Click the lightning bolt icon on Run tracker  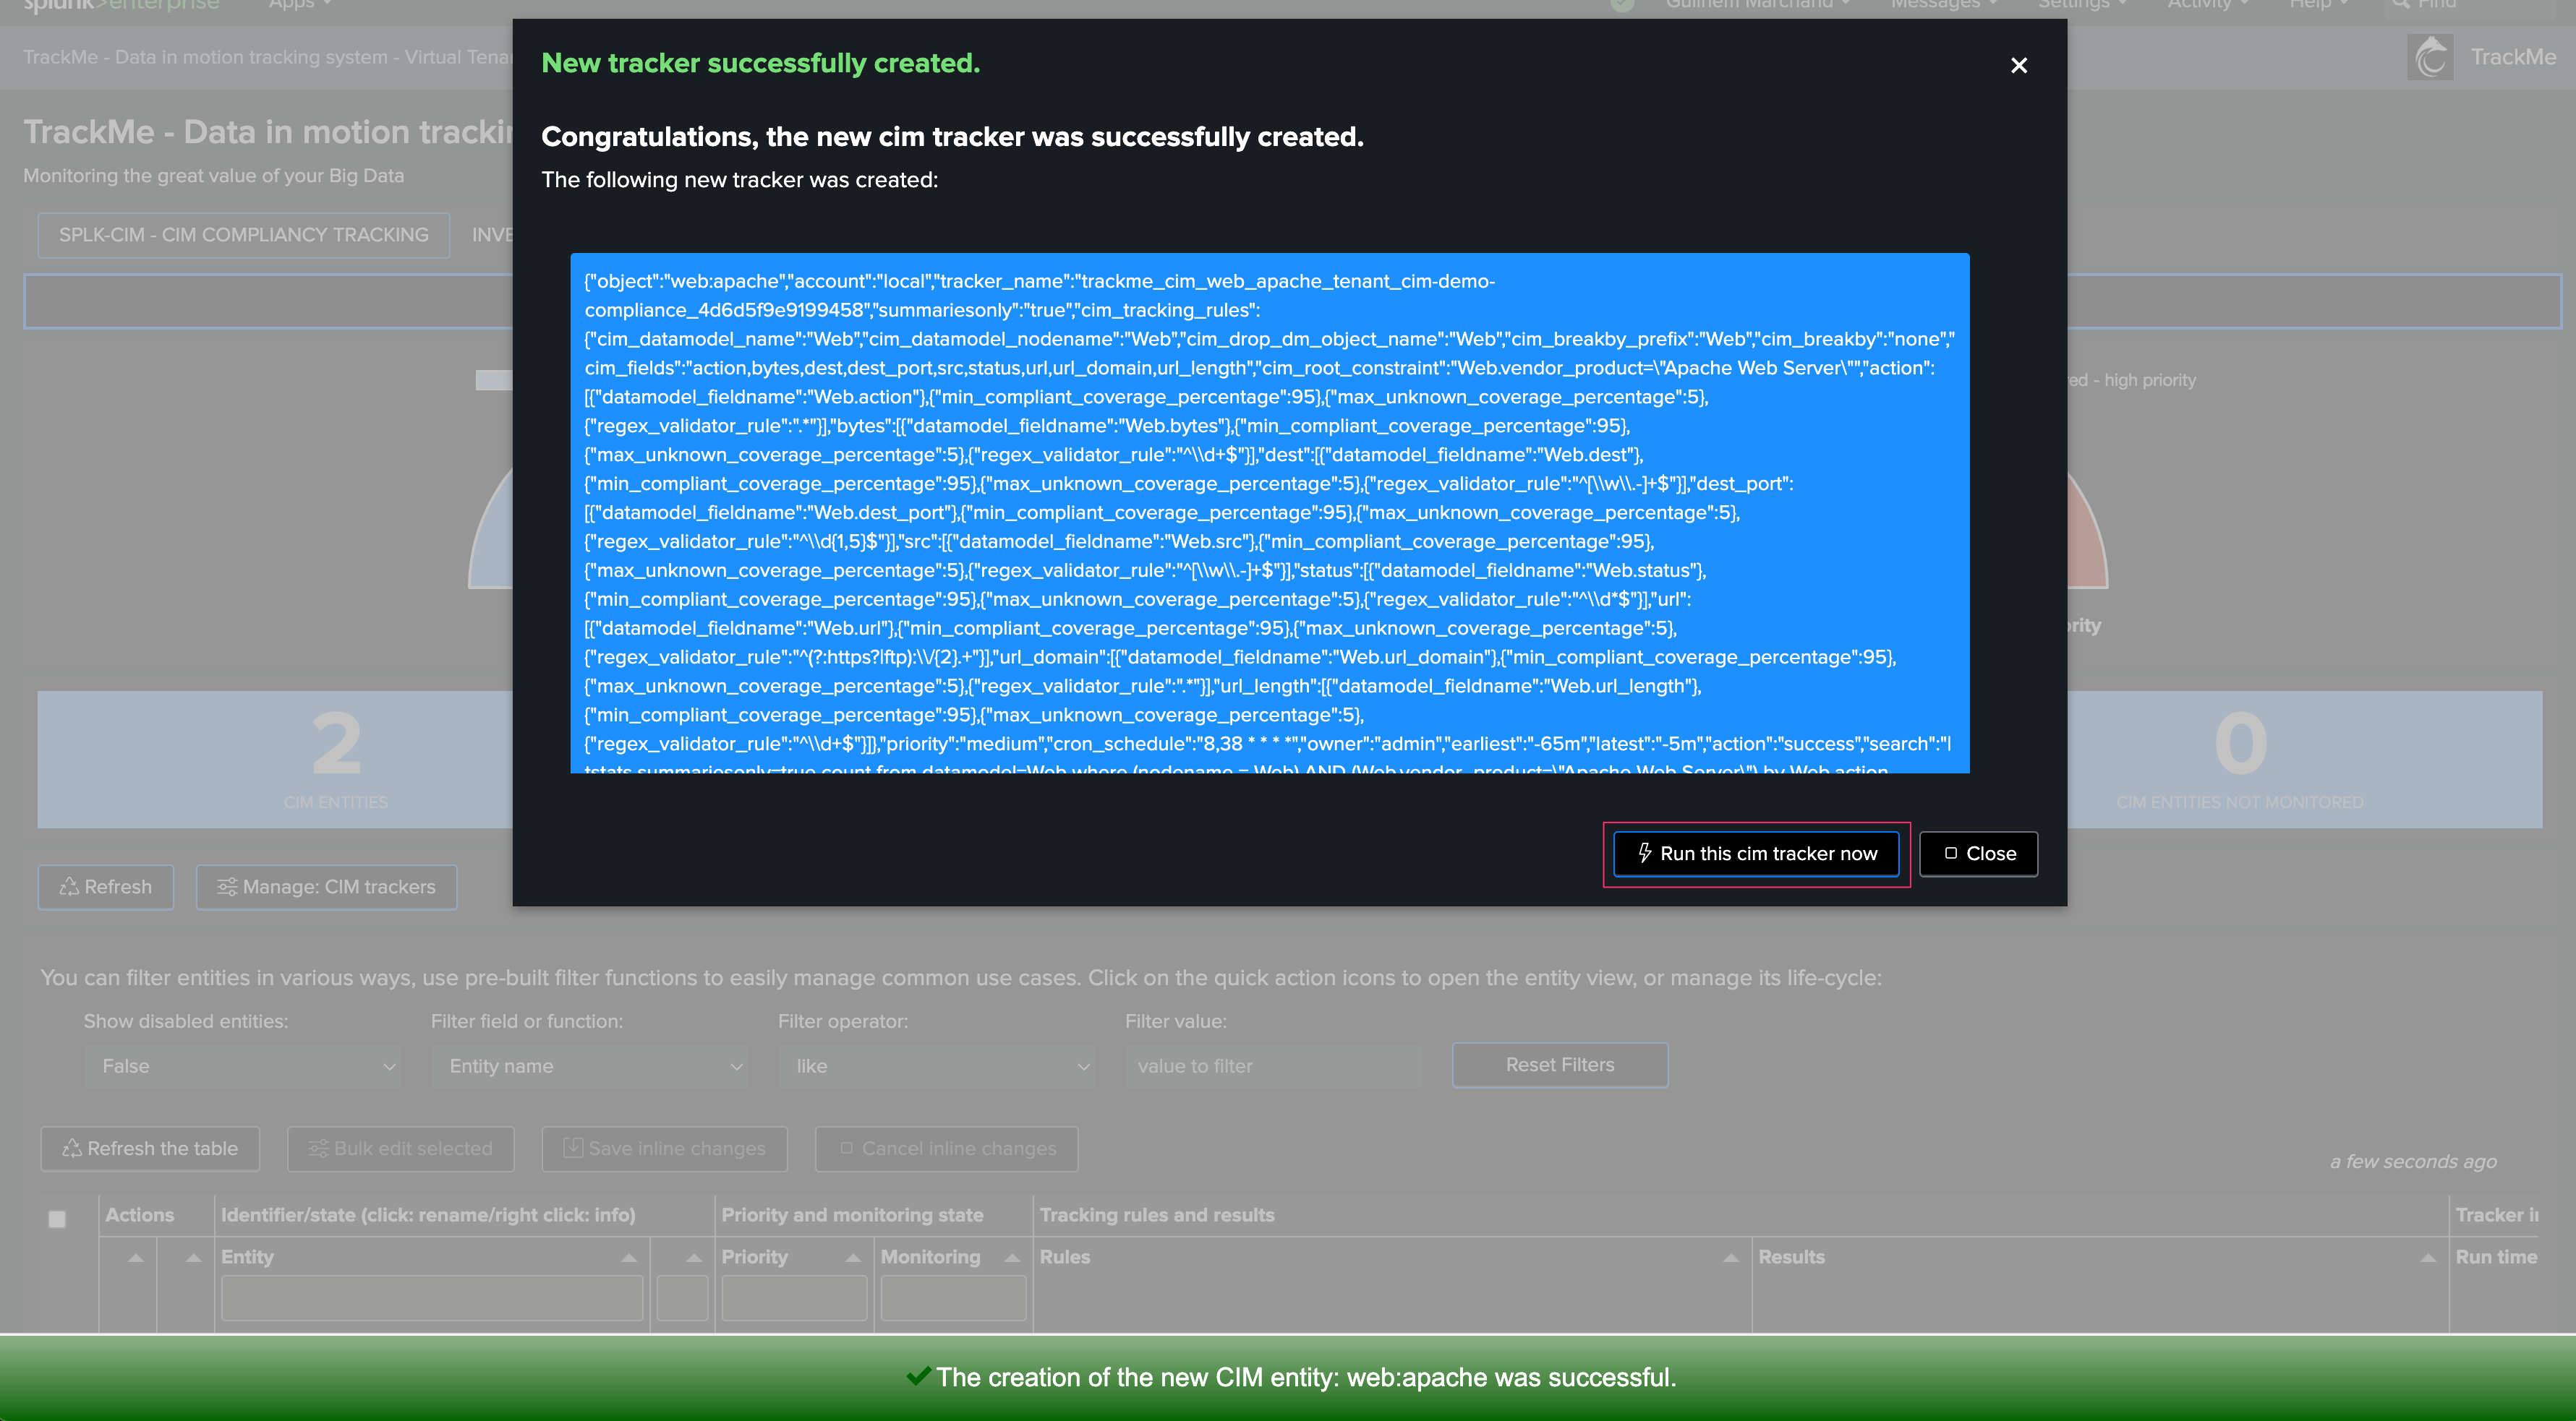coord(1644,854)
